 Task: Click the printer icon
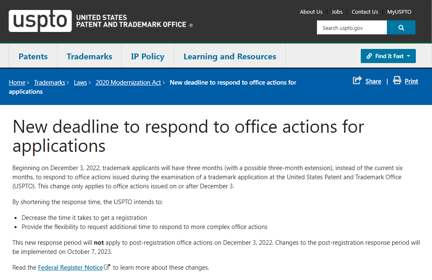coord(397,80)
